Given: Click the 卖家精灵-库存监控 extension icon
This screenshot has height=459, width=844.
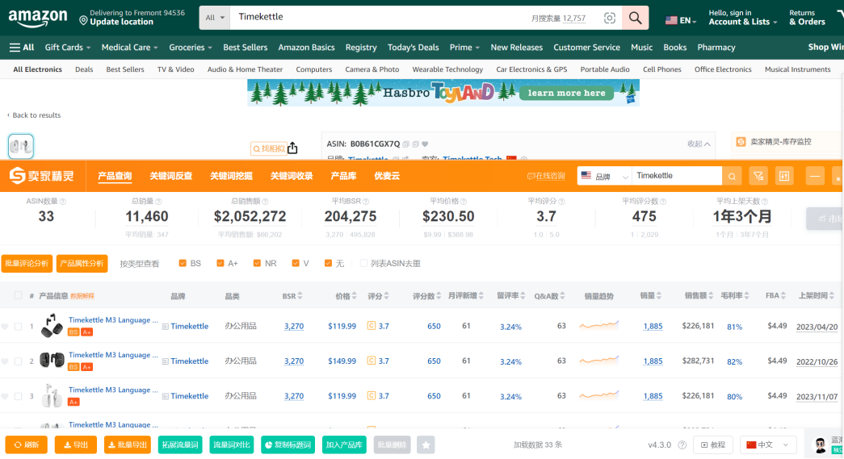Looking at the screenshot, I should point(741,141).
